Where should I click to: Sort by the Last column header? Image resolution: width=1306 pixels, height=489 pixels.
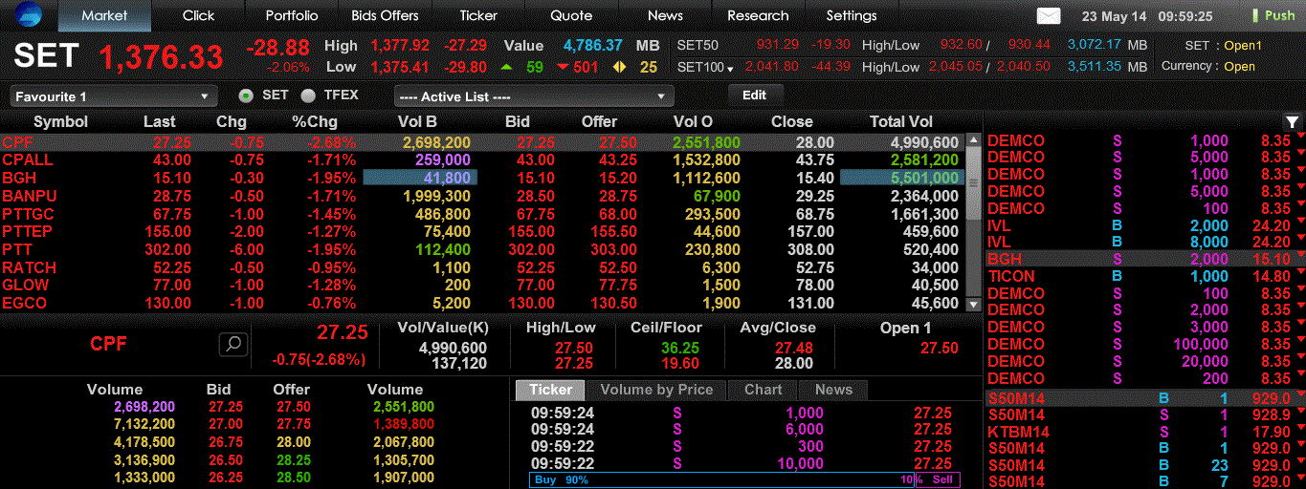pyautogui.click(x=160, y=122)
